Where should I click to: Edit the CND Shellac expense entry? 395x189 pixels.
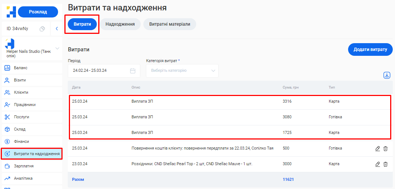pyautogui.click(x=378, y=164)
